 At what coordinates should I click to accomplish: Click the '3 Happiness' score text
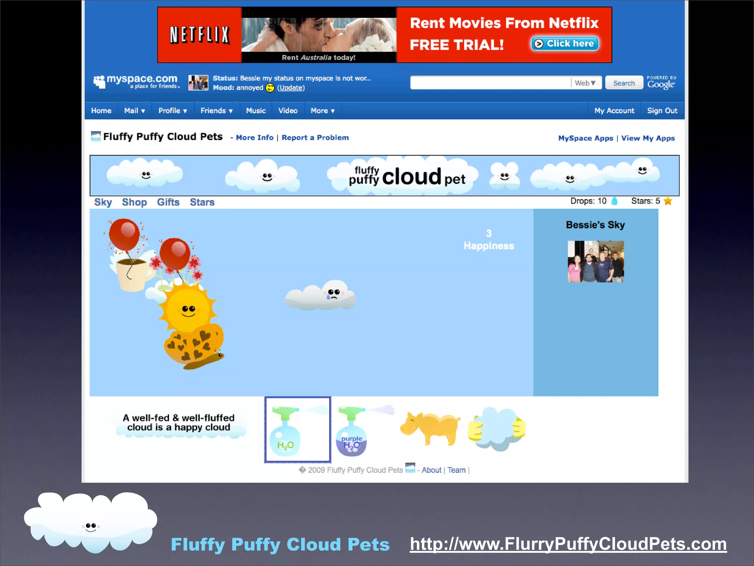(x=489, y=240)
